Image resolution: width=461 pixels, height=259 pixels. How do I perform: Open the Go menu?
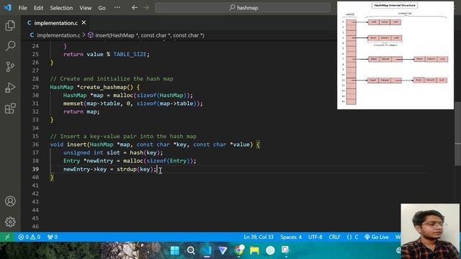(102, 8)
